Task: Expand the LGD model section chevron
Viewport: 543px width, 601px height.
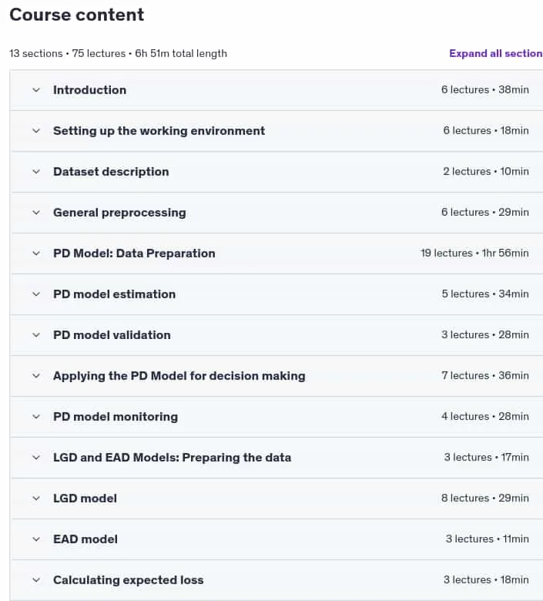Action: [36, 499]
